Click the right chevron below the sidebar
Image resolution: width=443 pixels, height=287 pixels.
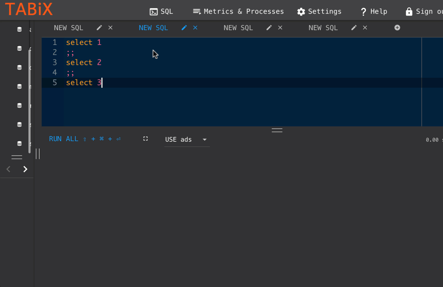25,169
